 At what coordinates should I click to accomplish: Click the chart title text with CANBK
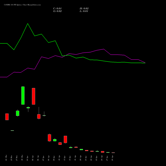coord(22,5)
